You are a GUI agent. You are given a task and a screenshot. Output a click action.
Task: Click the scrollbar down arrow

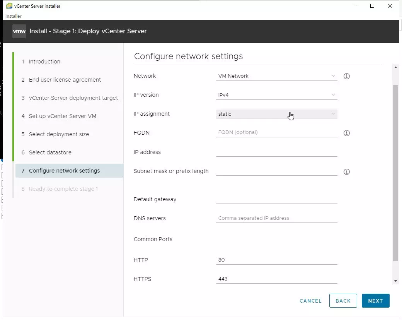395,281
